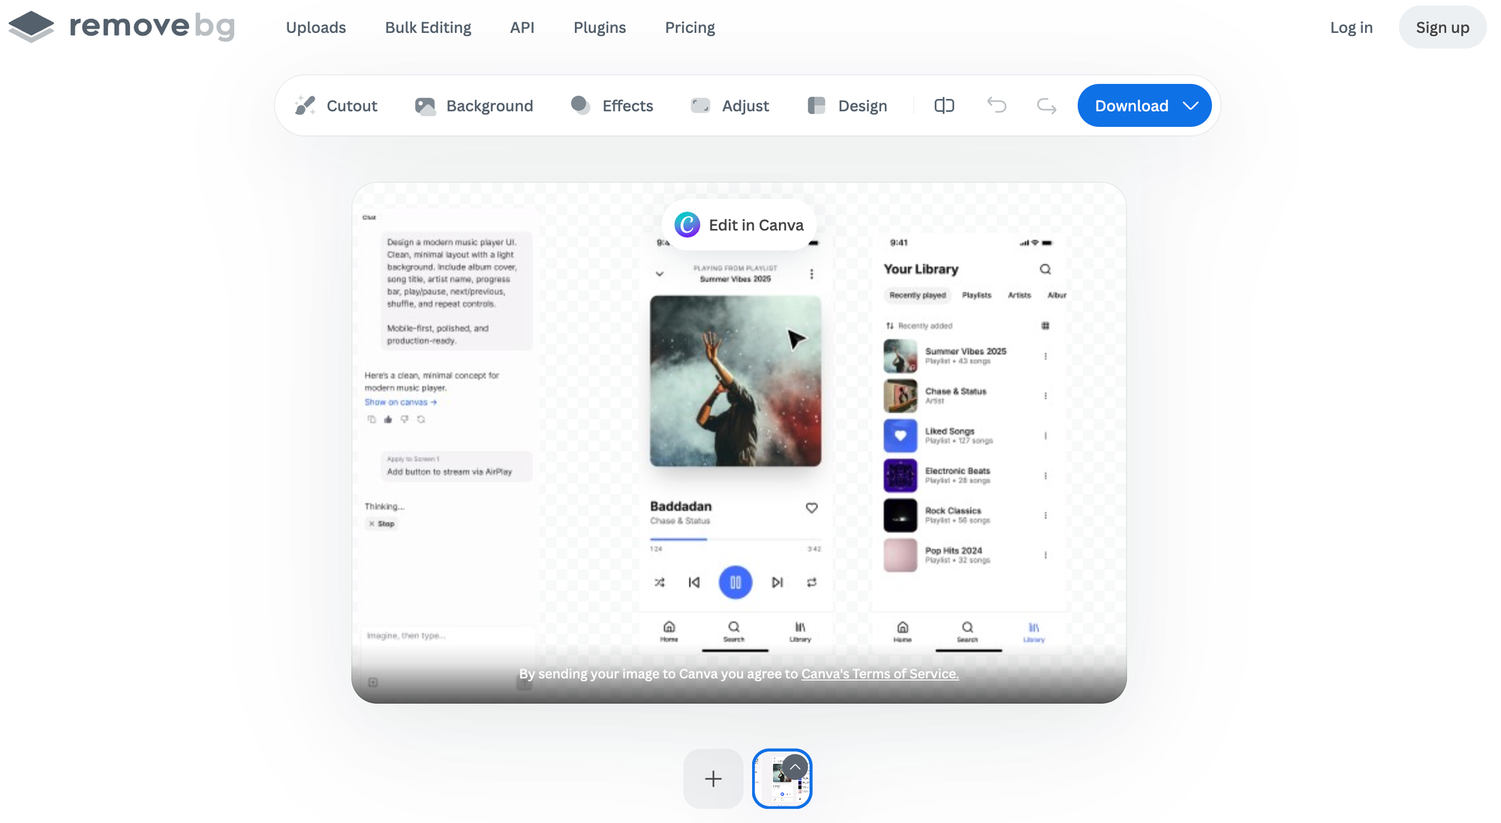Image resolution: width=1501 pixels, height=823 pixels.
Task: Click the Electronic Beats playlist row
Action: 967,476
